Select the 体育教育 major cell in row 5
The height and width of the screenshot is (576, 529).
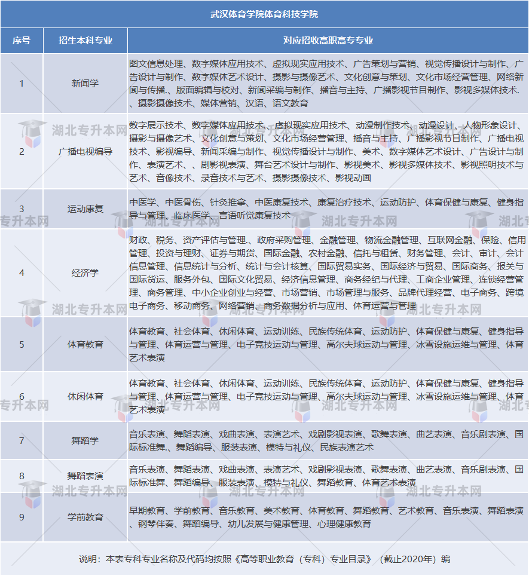click(x=85, y=345)
